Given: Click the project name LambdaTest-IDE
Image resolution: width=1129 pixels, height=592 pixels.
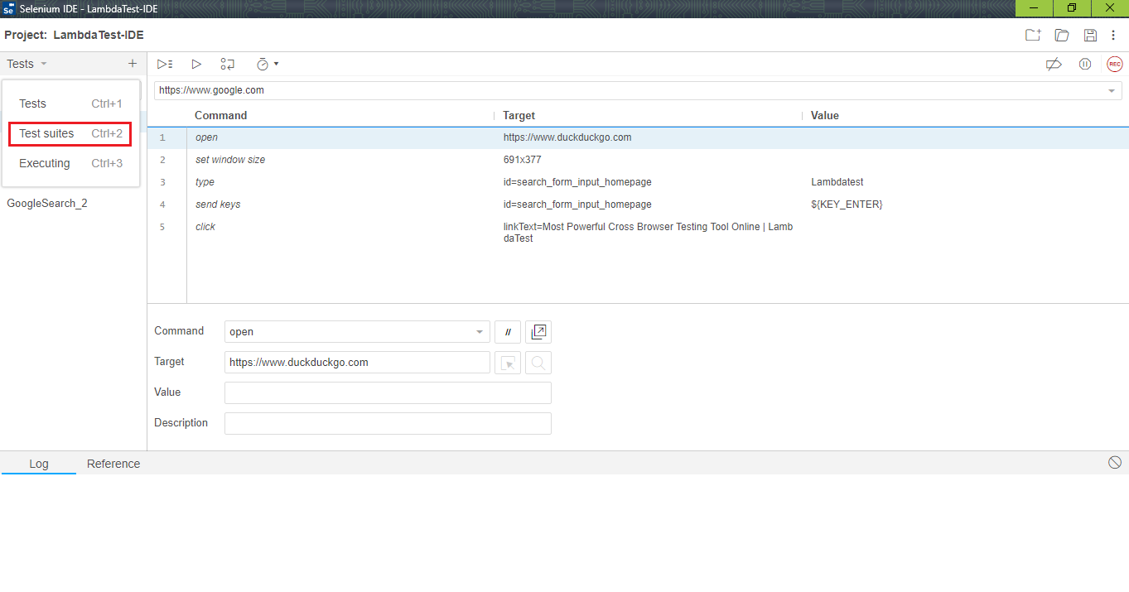Looking at the screenshot, I should pyautogui.click(x=99, y=35).
